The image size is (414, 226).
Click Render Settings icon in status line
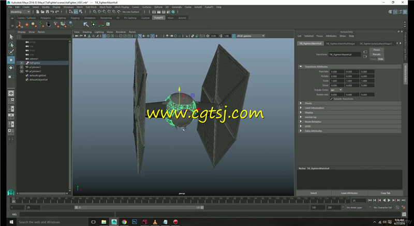[x=168, y=12]
